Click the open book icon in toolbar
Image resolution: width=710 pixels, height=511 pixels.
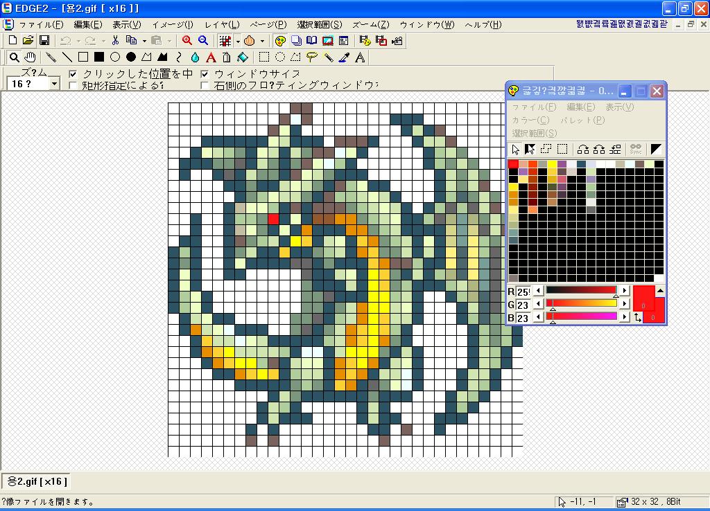click(x=311, y=41)
